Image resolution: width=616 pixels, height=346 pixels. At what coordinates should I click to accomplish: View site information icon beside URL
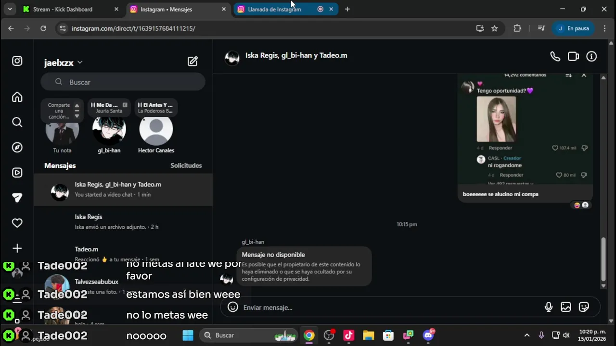coord(63,28)
